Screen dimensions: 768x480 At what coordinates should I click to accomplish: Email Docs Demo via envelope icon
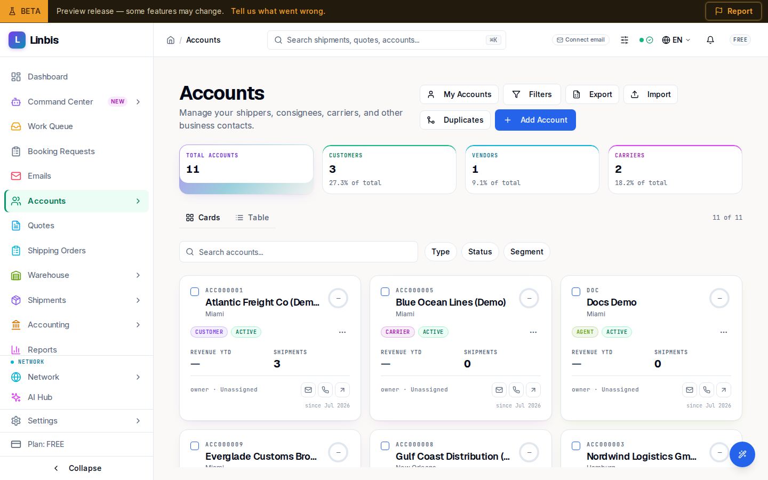[x=690, y=390]
